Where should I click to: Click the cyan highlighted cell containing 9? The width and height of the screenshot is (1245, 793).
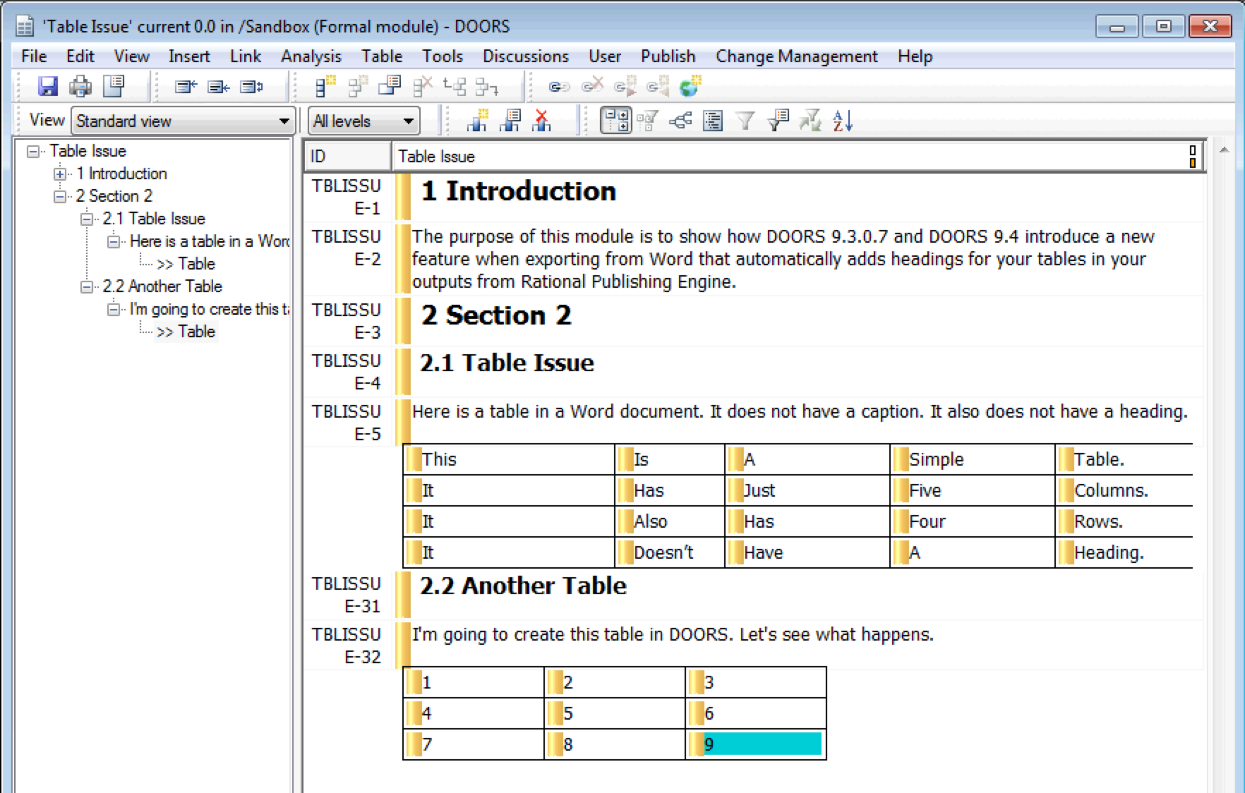point(756,744)
